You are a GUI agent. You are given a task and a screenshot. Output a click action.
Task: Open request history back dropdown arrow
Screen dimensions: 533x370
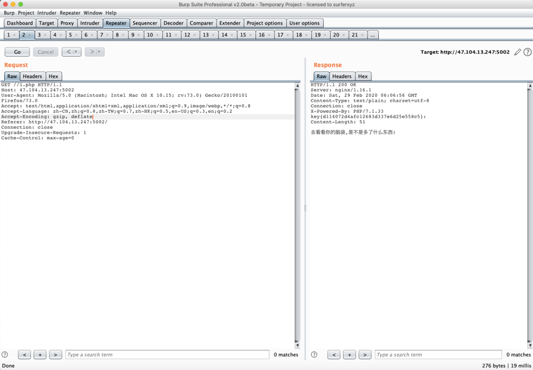(76, 52)
